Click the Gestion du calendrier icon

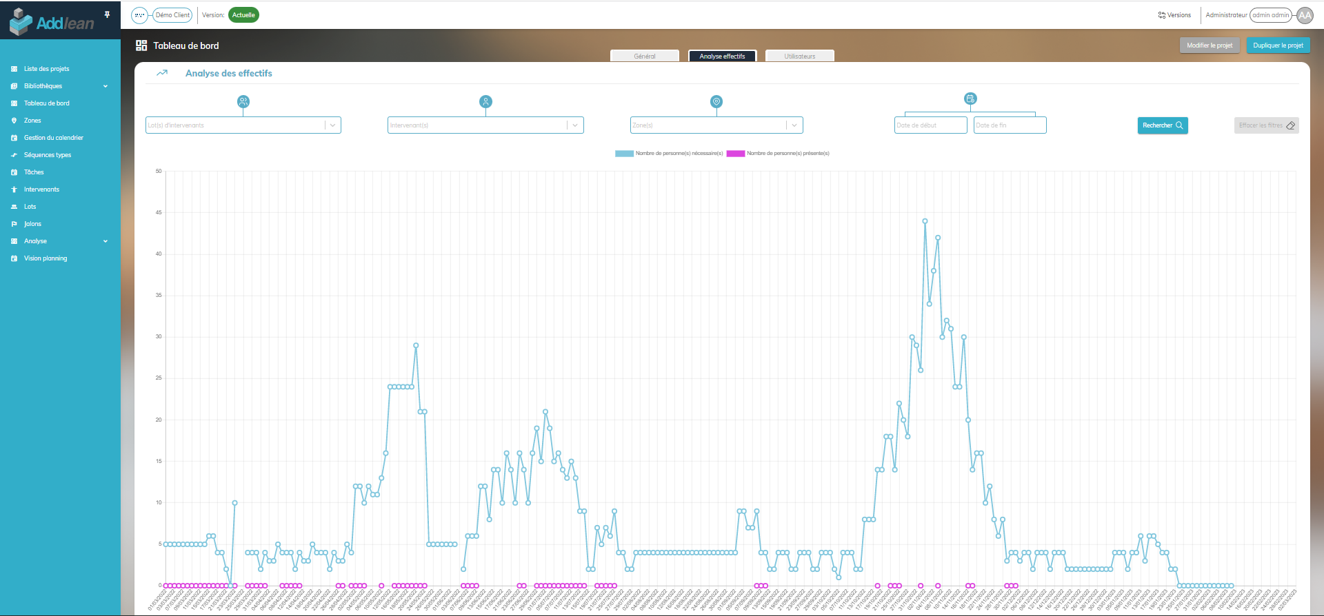coord(14,138)
